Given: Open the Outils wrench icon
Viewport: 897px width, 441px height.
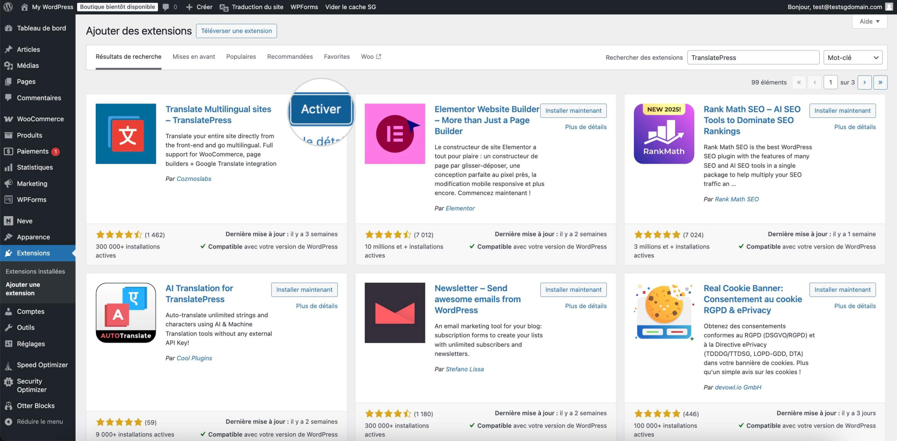Looking at the screenshot, I should coord(8,327).
